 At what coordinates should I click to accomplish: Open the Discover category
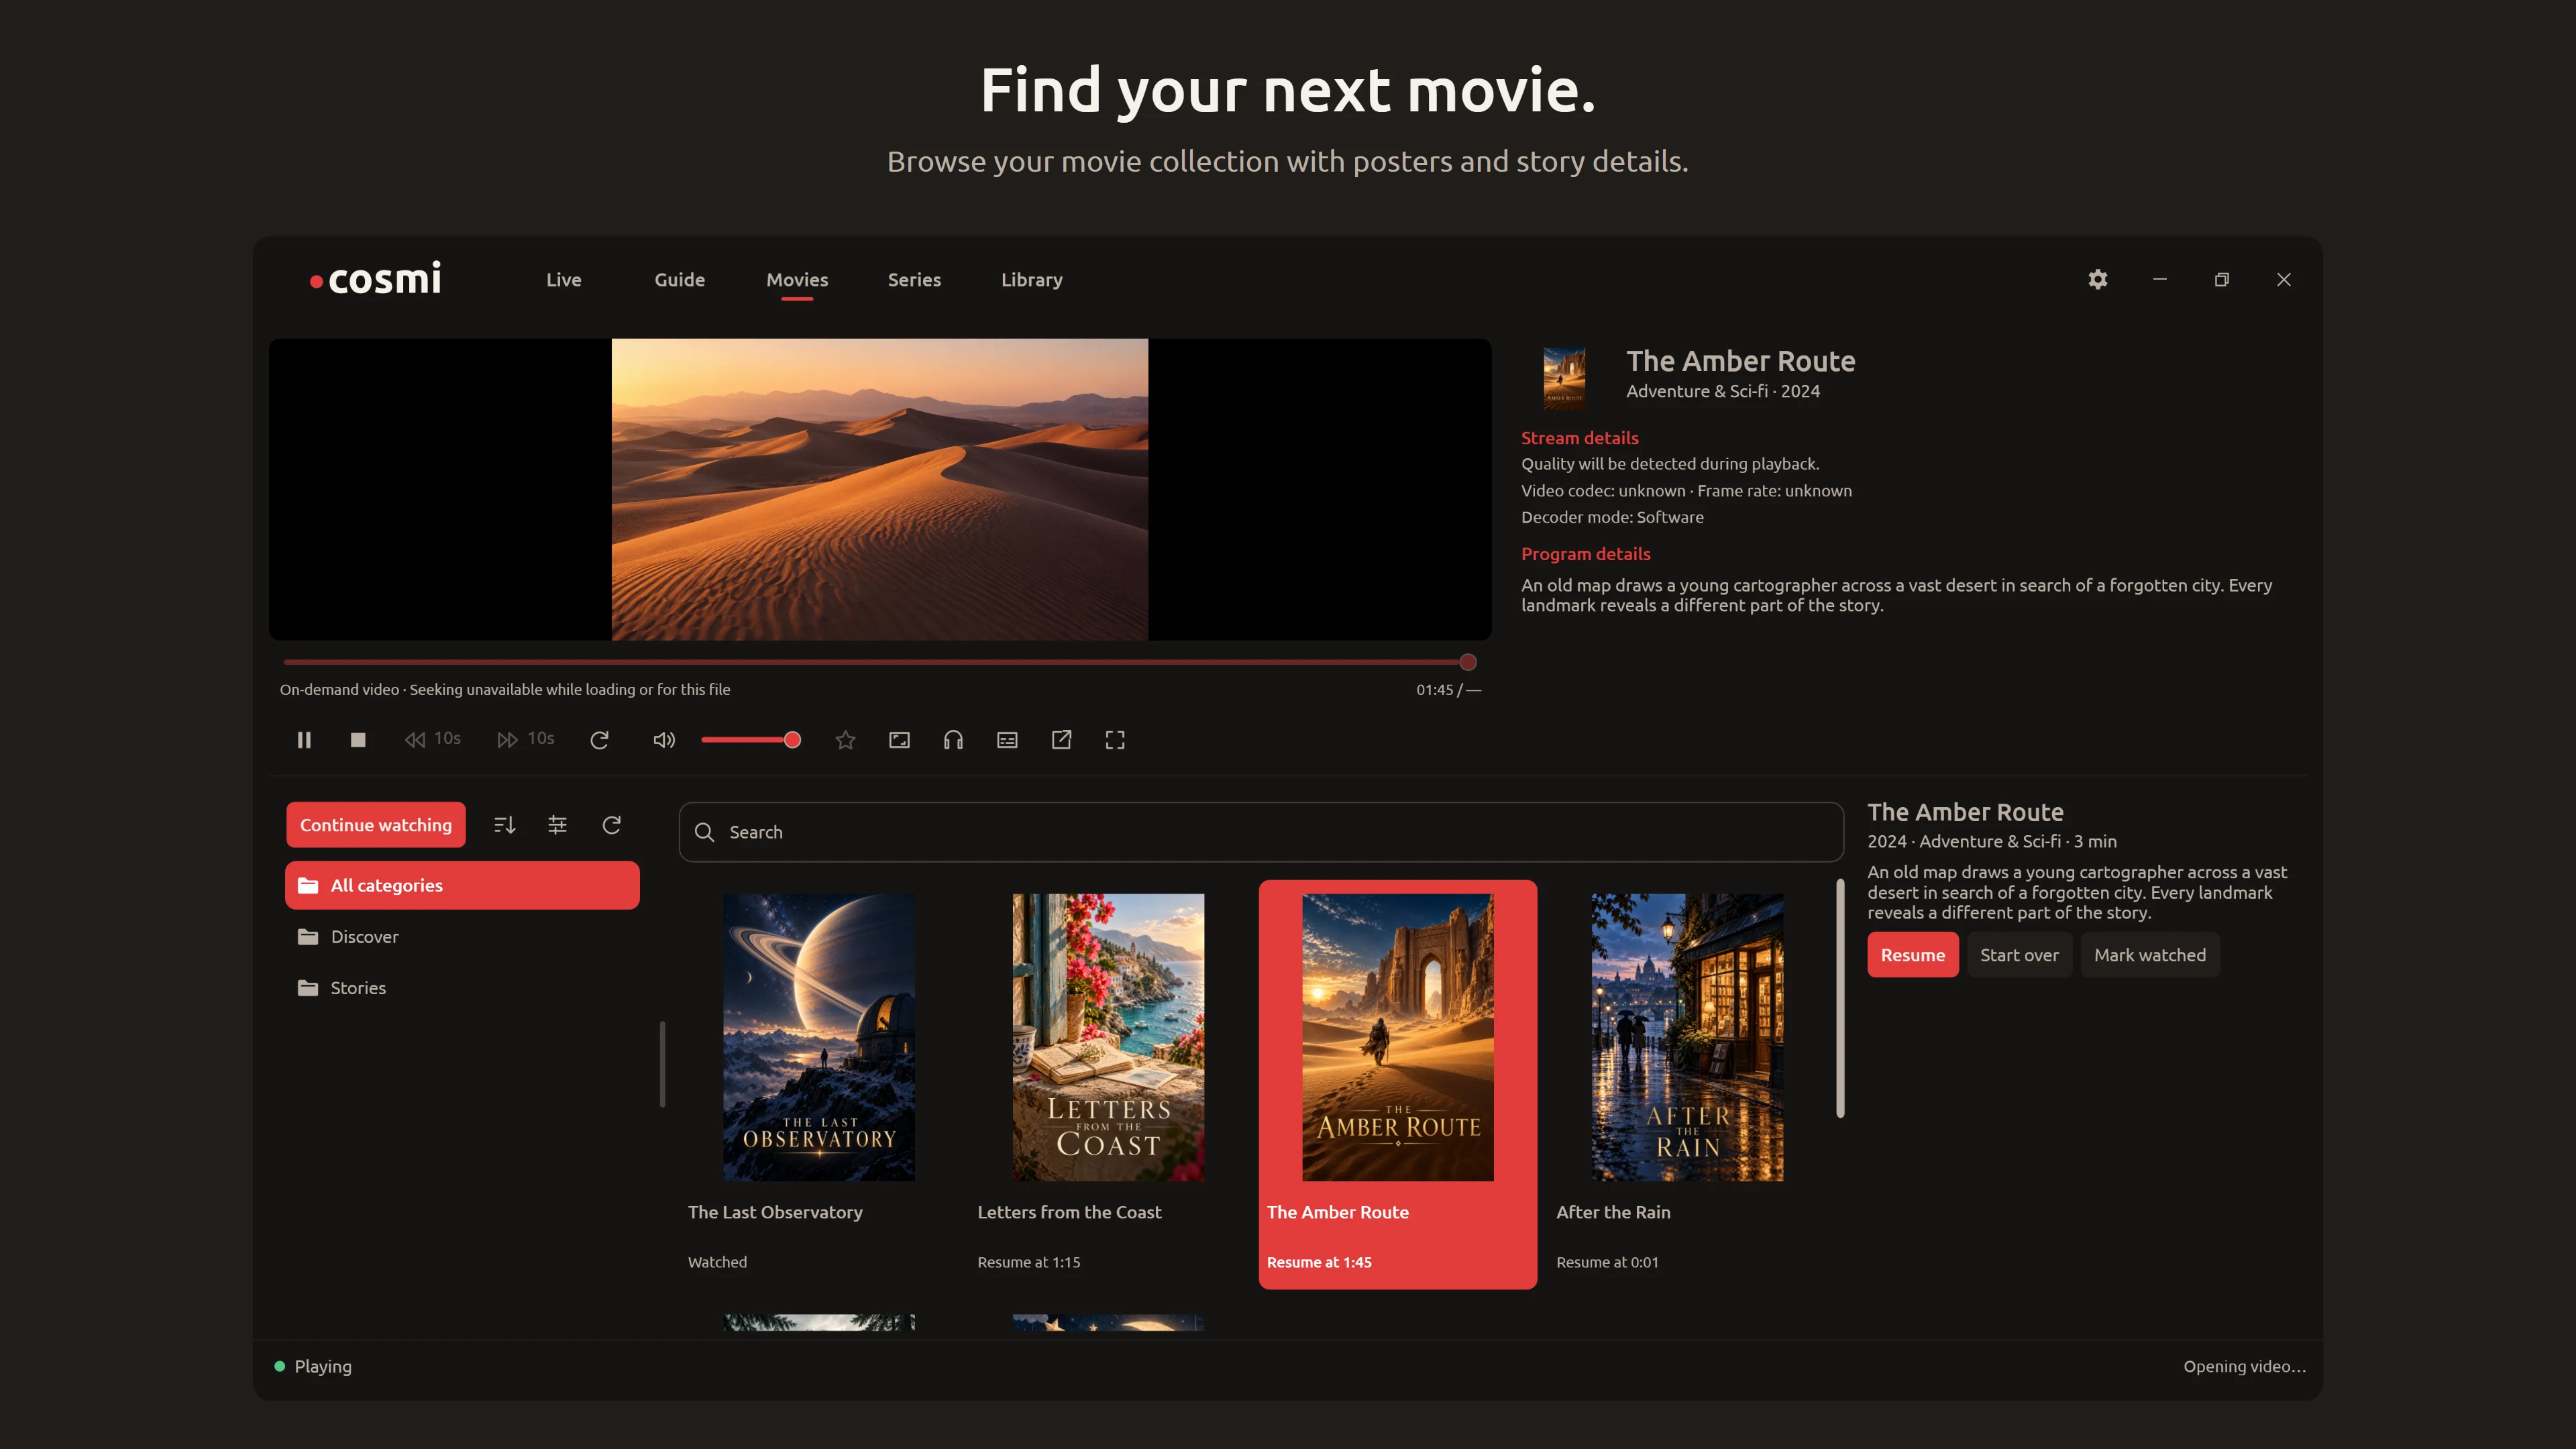(x=462, y=937)
